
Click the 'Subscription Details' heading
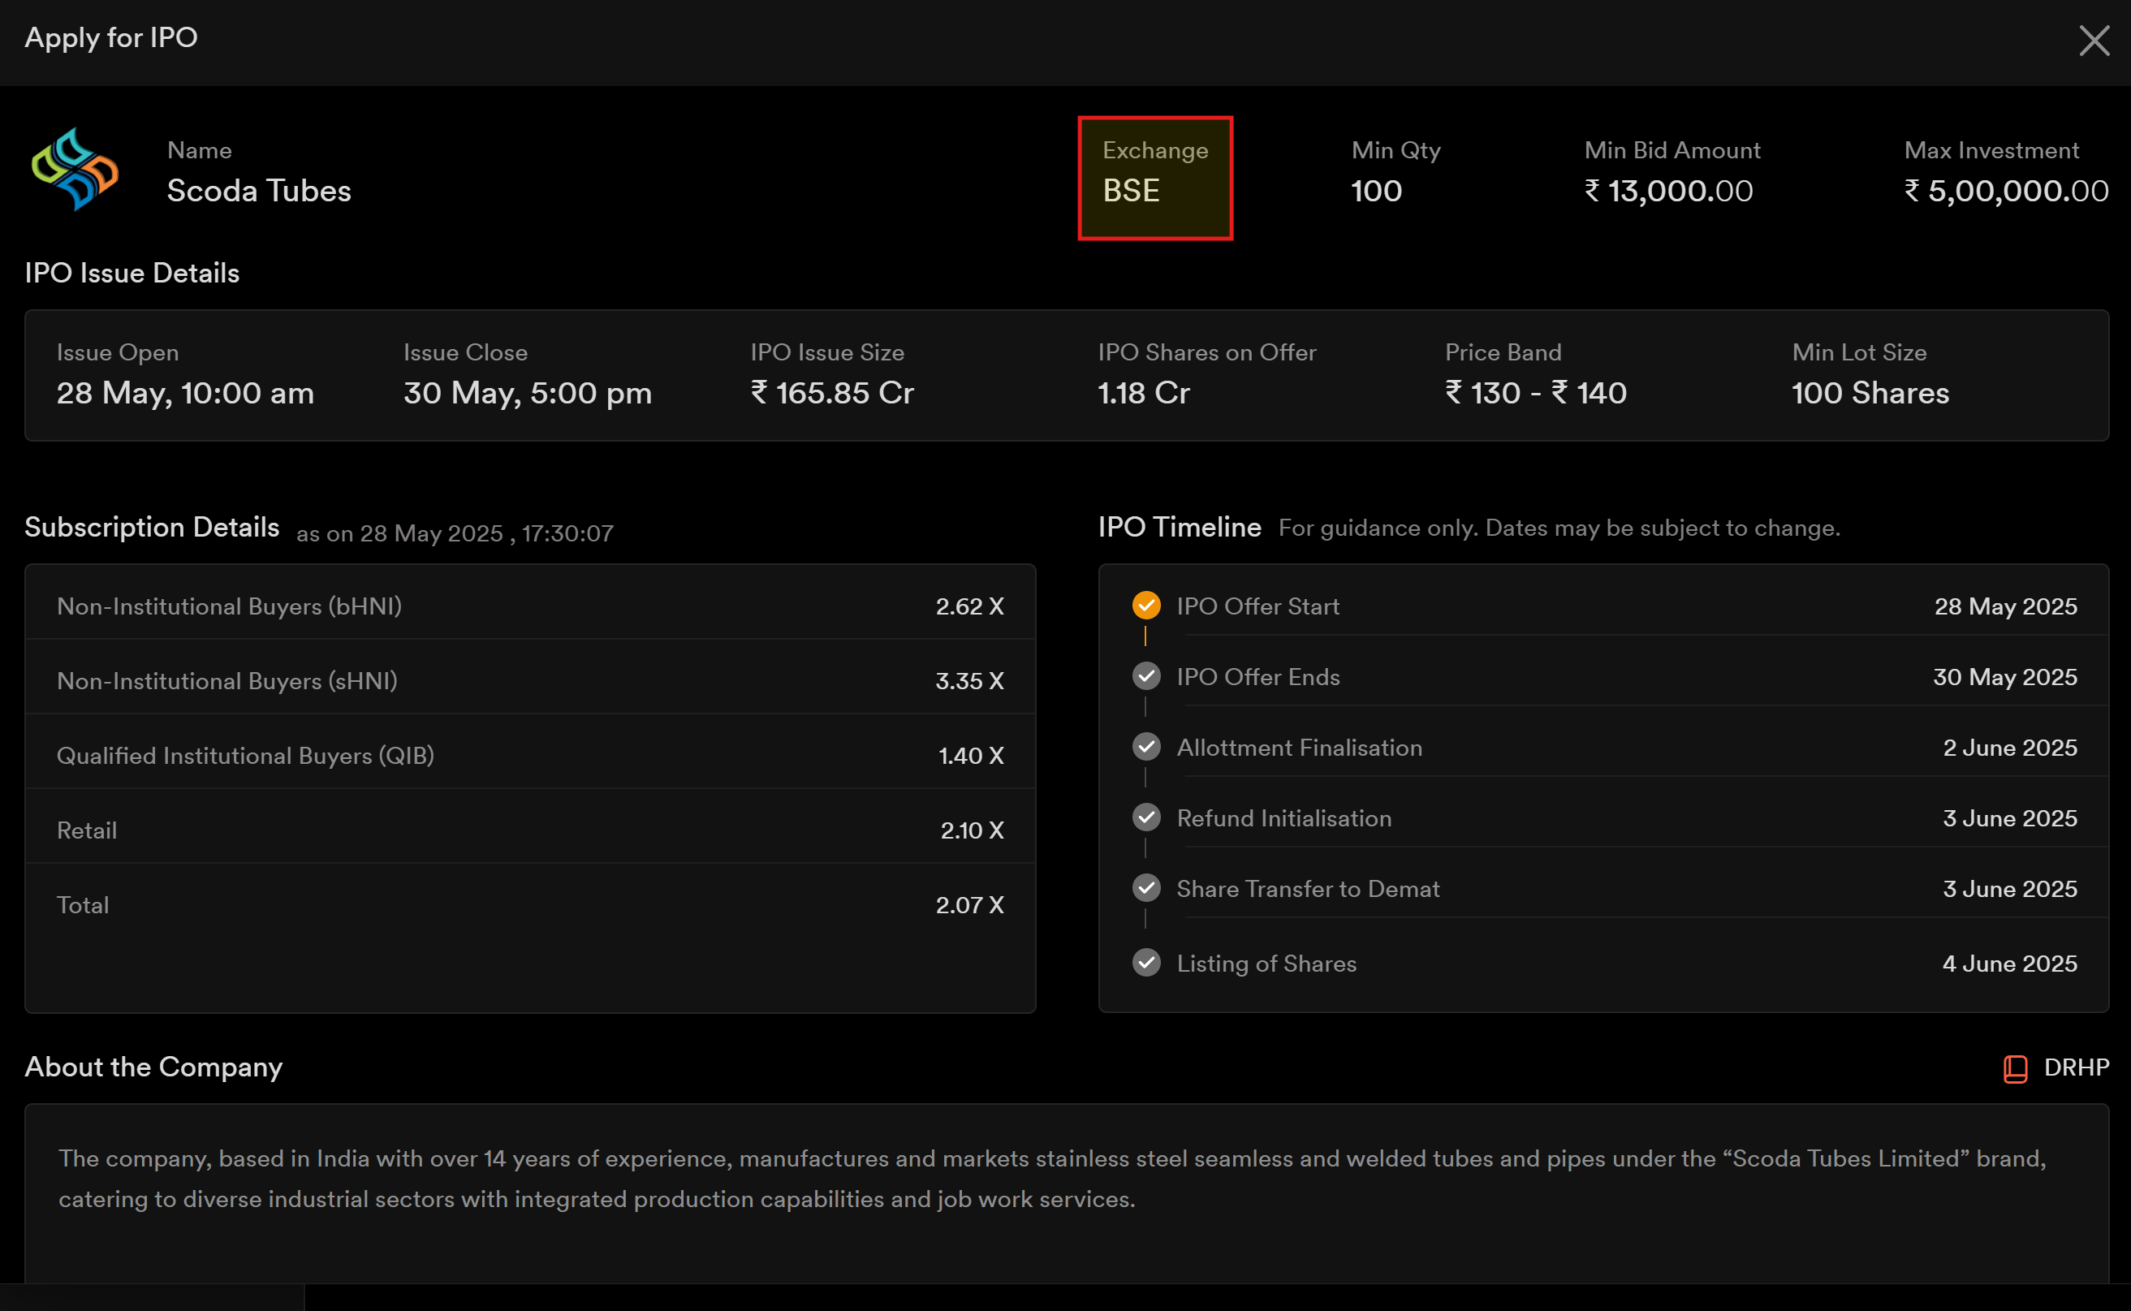pos(152,527)
